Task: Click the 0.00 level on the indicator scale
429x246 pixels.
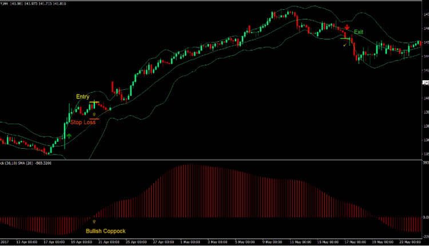Action: [x=424, y=217]
